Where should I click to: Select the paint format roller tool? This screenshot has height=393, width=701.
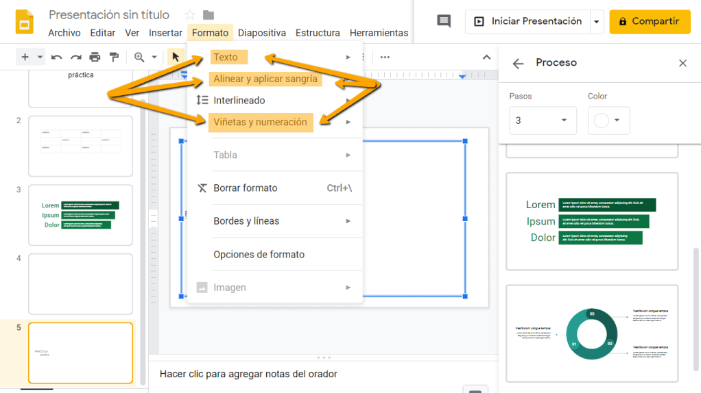coord(114,57)
